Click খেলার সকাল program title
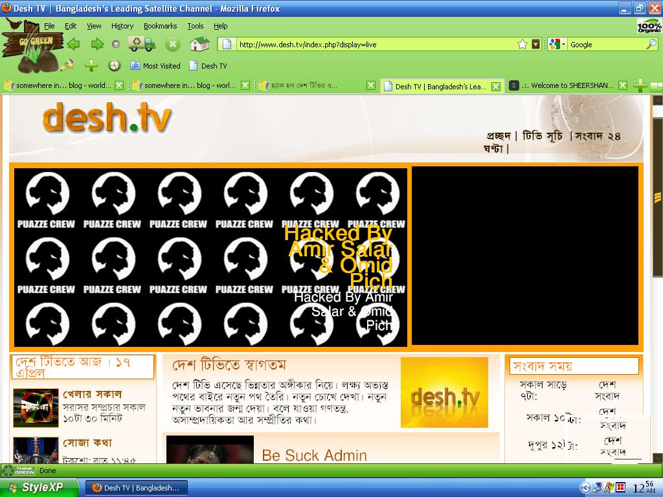 coord(92,394)
